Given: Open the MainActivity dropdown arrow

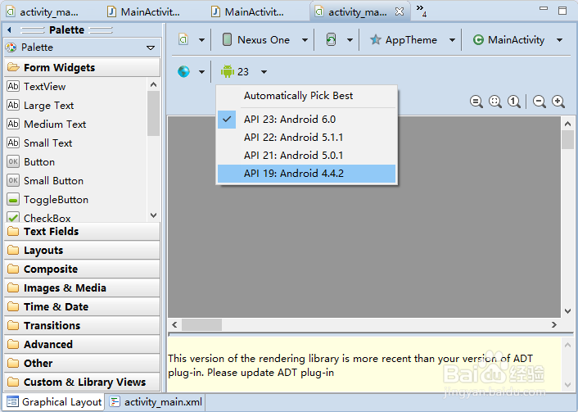Looking at the screenshot, I should [x=559, y=40].
